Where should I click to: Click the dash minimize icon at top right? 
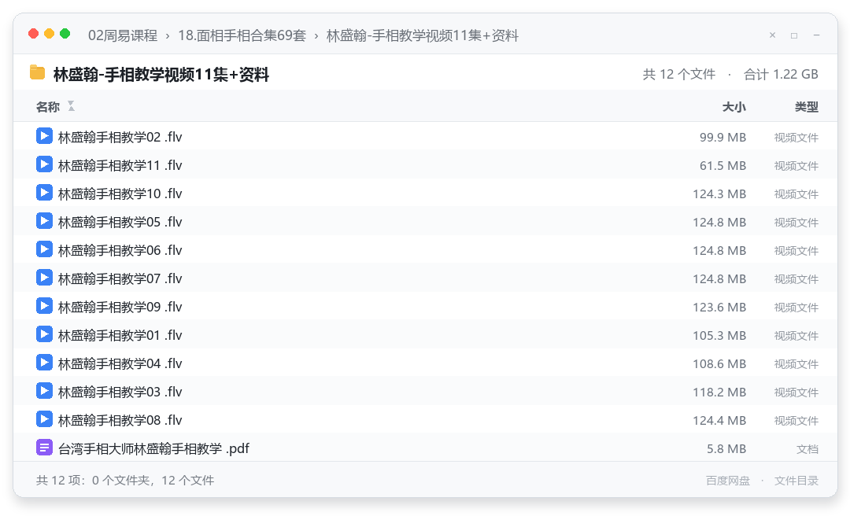click(816, 35)
